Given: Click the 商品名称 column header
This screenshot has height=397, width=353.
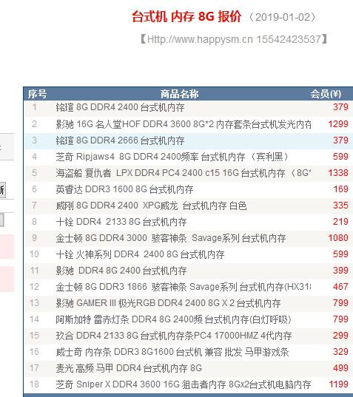Looking at the screenshot, I should 179,94.
